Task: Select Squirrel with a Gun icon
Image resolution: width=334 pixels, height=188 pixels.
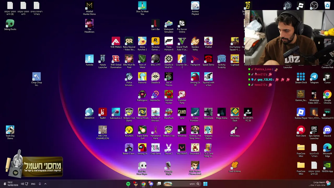Action: 208,79
